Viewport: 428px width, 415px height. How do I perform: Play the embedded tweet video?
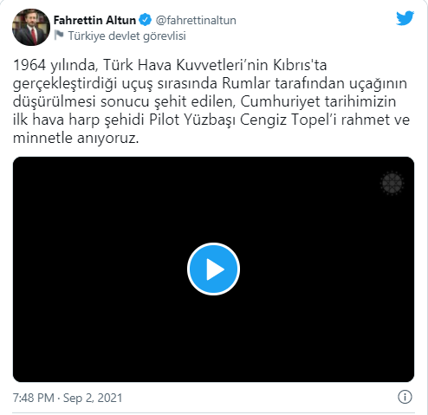(213, 269)
